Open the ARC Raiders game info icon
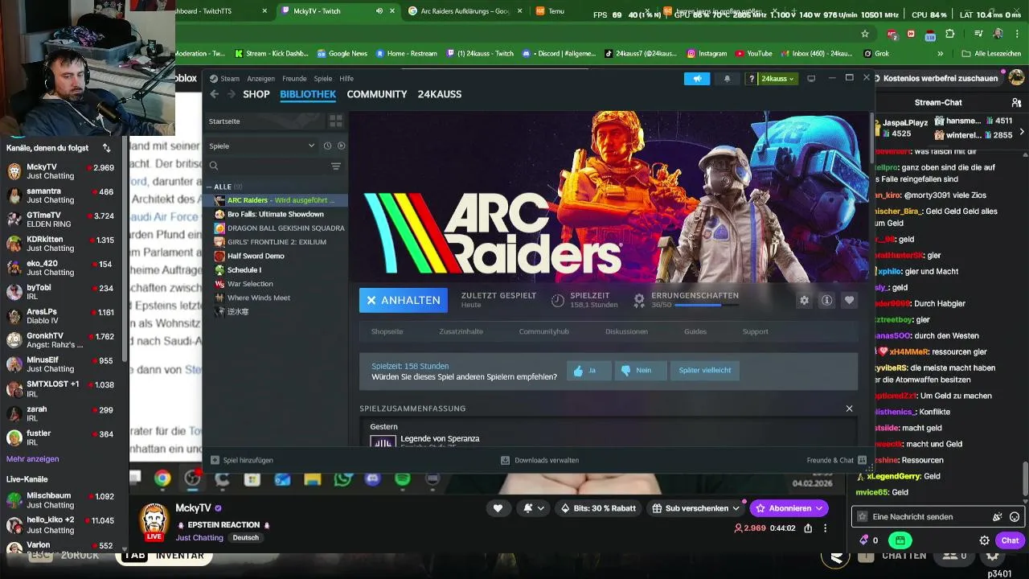 coord(826,300)
